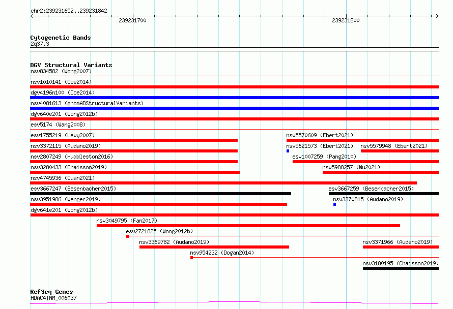Screen dimensions: 453x309
Task: Click the dgv4196n100 (Coe2014) blue bar
Action: coord(234,98)
